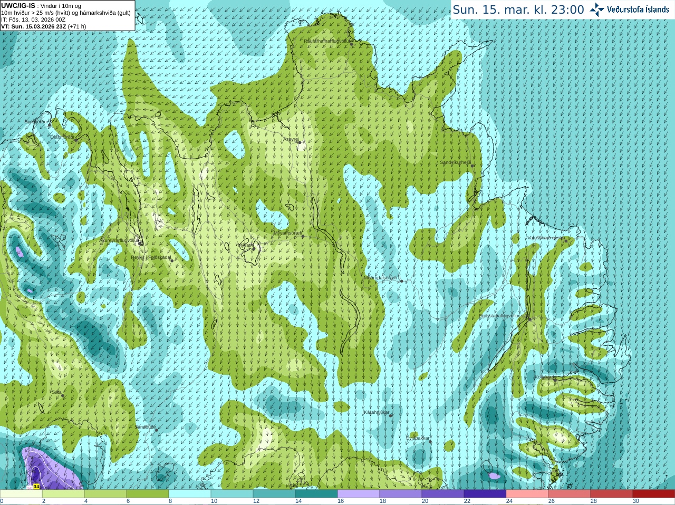Click the Egilsstaðaflugvöllur station dot
Image resolution: width=675 pixels, height=505 pixels.
coord(530,319)
